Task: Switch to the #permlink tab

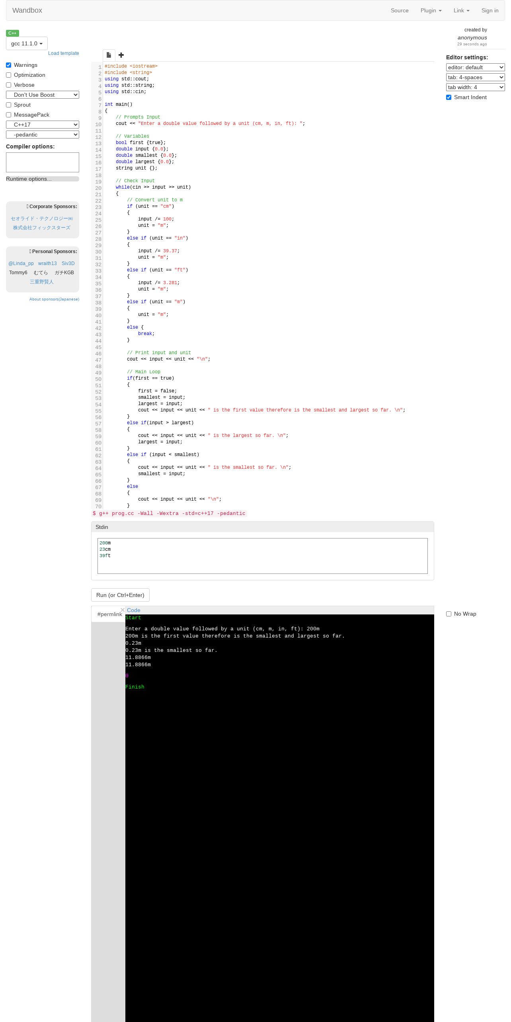Action: click(109, 614)
